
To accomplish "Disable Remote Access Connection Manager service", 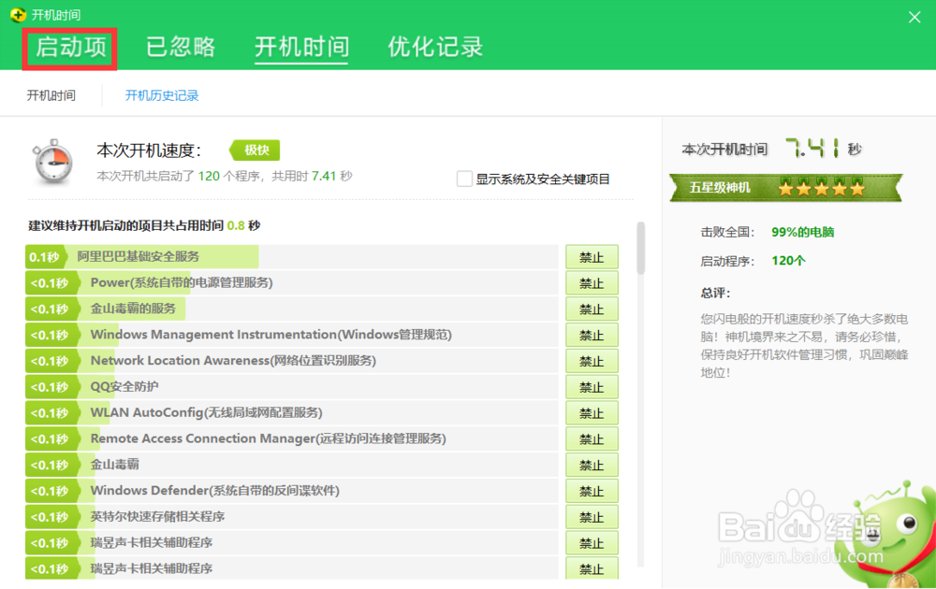I will [x=592, y=438].
